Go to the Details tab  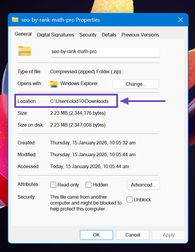(x=109, y=35)
